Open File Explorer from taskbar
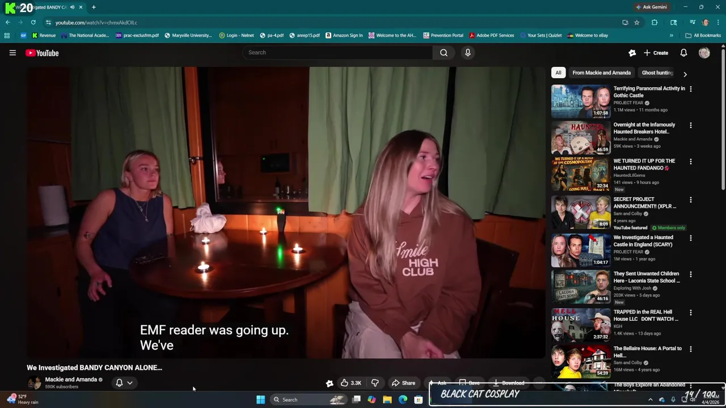Screen dimensions: 726x408 [387, 399]
